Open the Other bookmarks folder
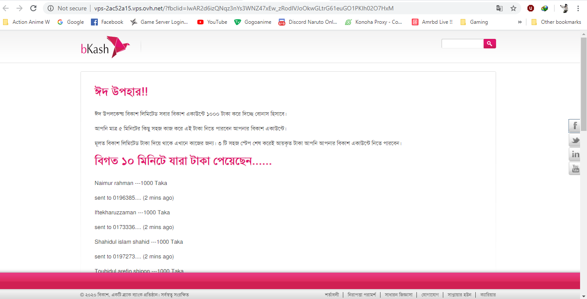Viewport: 587px width, 299px height. [556, 22]
